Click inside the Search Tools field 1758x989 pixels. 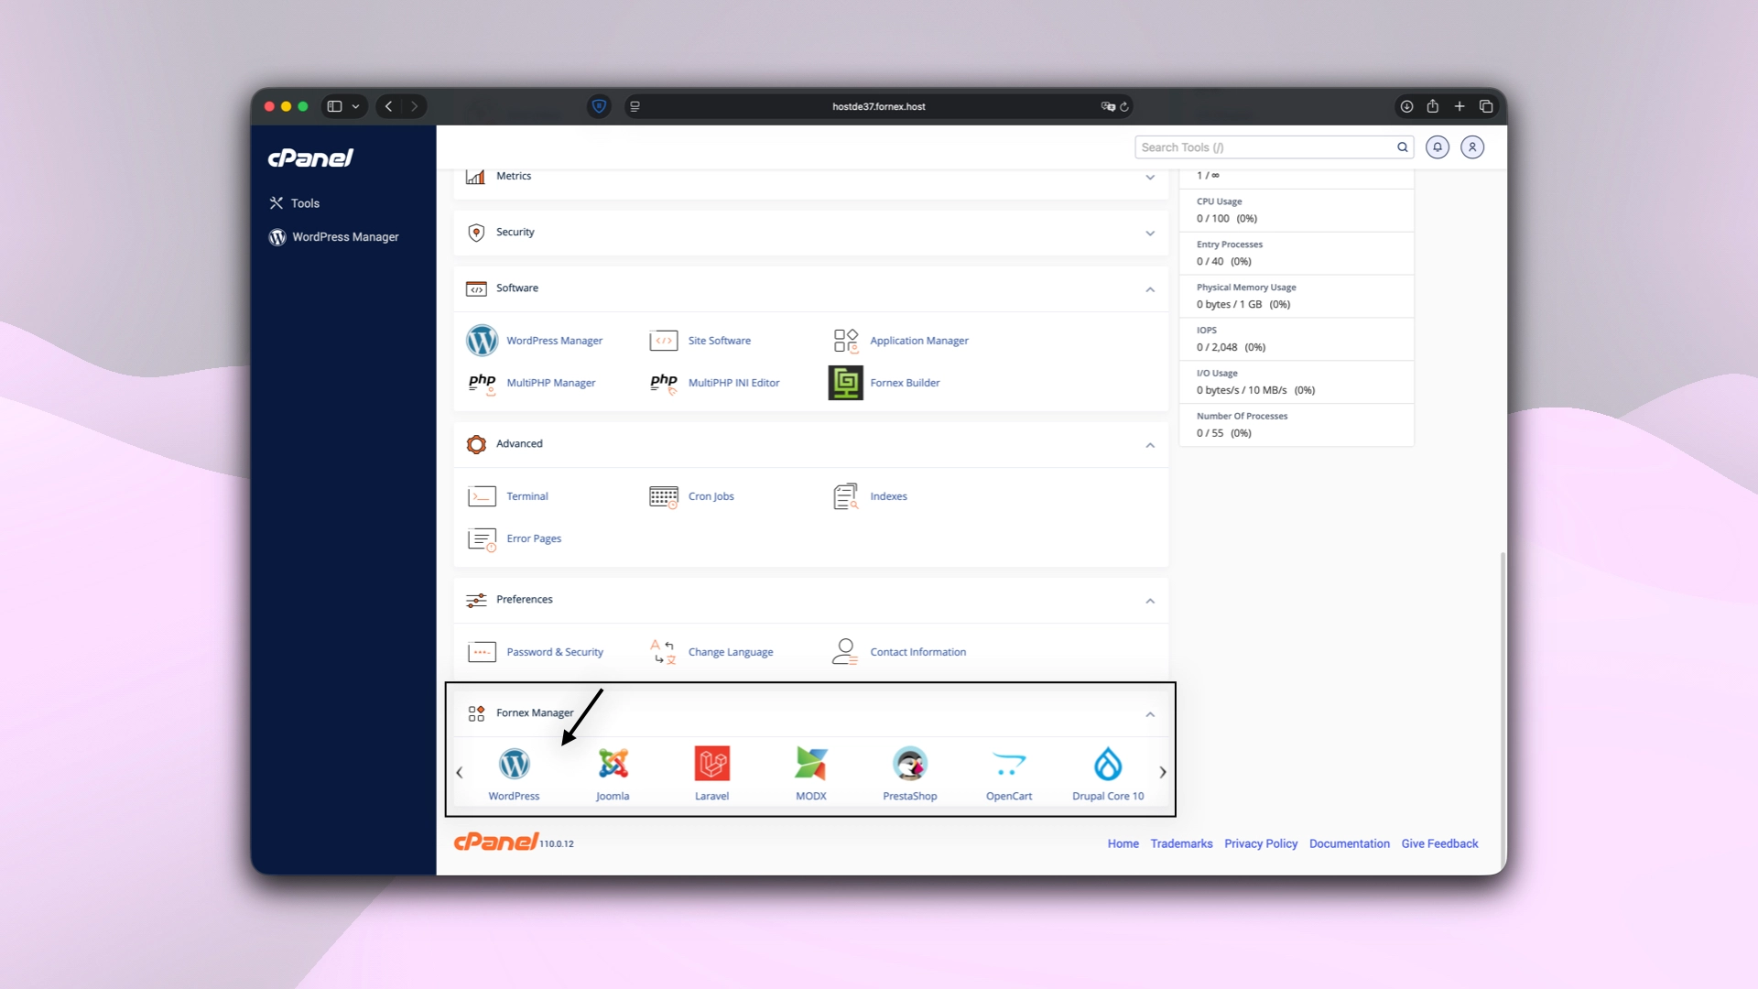coord(1264,147)
